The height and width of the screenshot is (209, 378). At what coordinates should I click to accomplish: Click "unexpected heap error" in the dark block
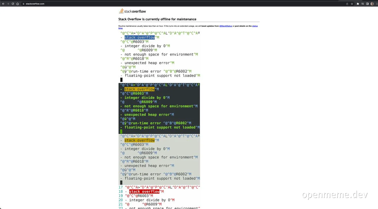click(x=147, y=115)
